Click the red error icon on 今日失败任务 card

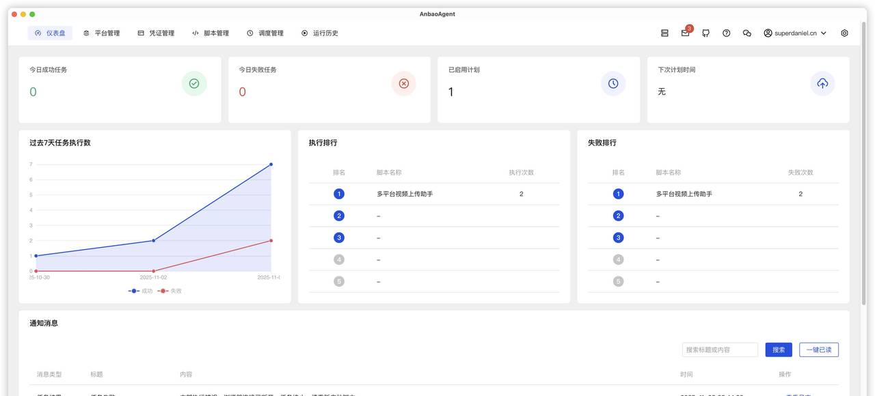(403, 82)
